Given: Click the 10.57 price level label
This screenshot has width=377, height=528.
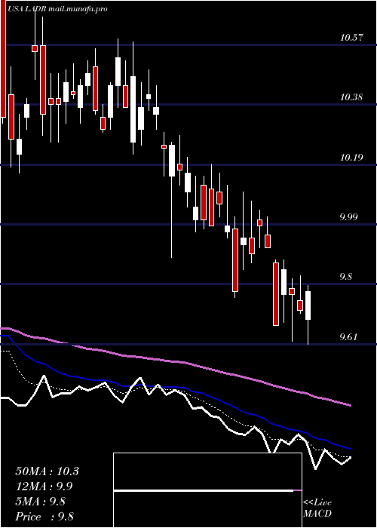Looking at the screenshot, I should pos(351,38).
